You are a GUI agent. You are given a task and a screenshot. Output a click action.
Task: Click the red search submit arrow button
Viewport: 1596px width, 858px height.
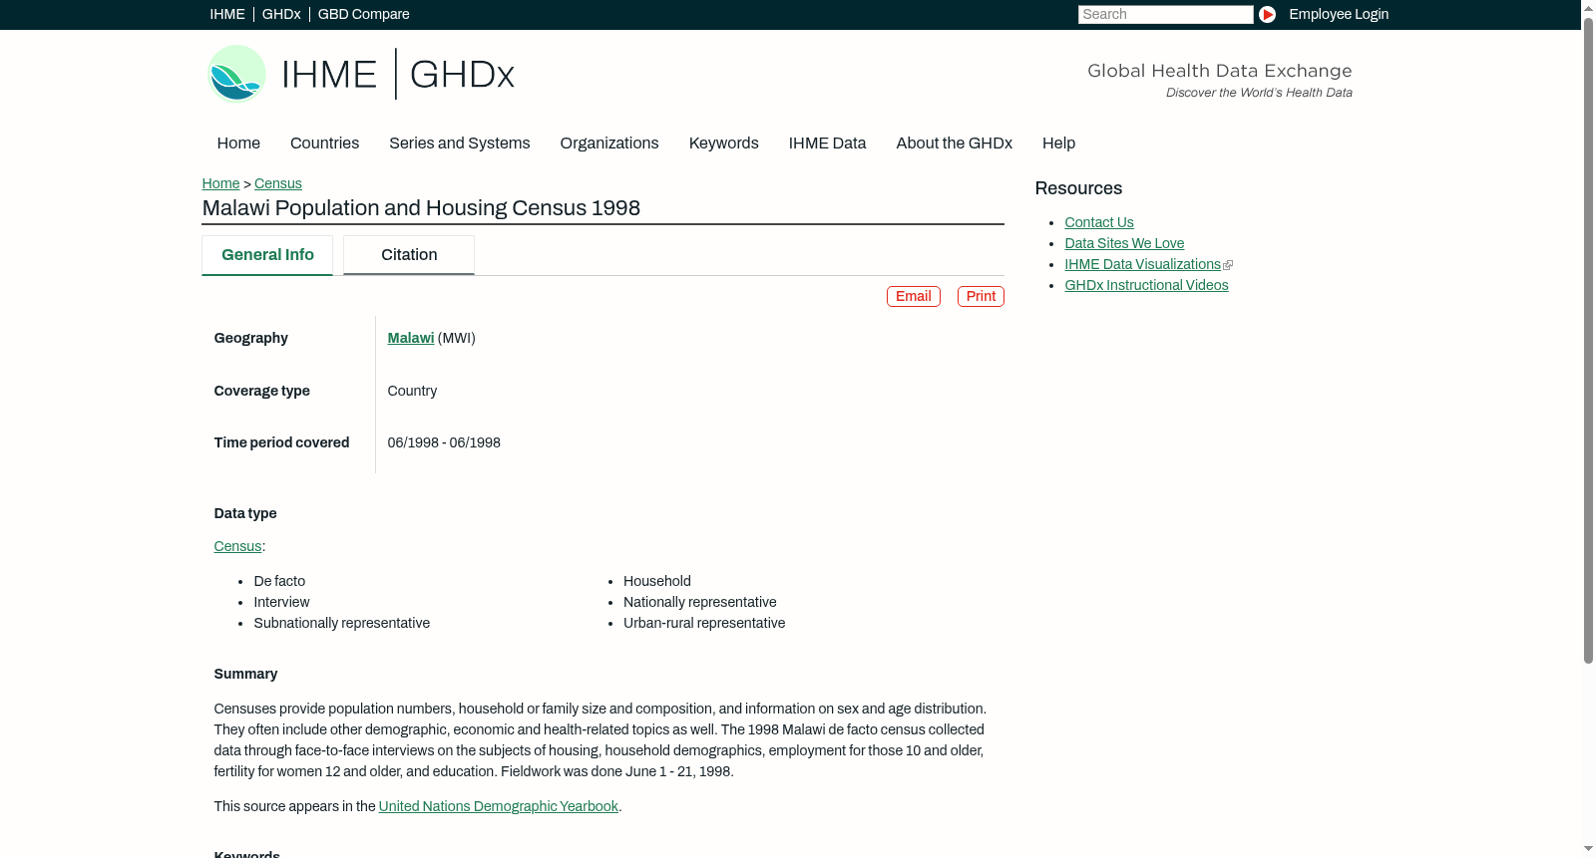pyautogui.click(x=1267, y=14)
